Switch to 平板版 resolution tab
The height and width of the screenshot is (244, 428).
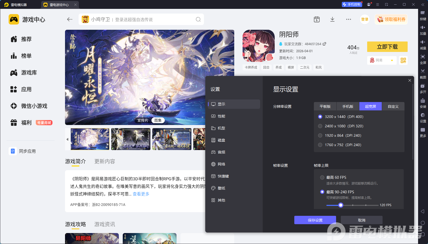tap(325, 106)
